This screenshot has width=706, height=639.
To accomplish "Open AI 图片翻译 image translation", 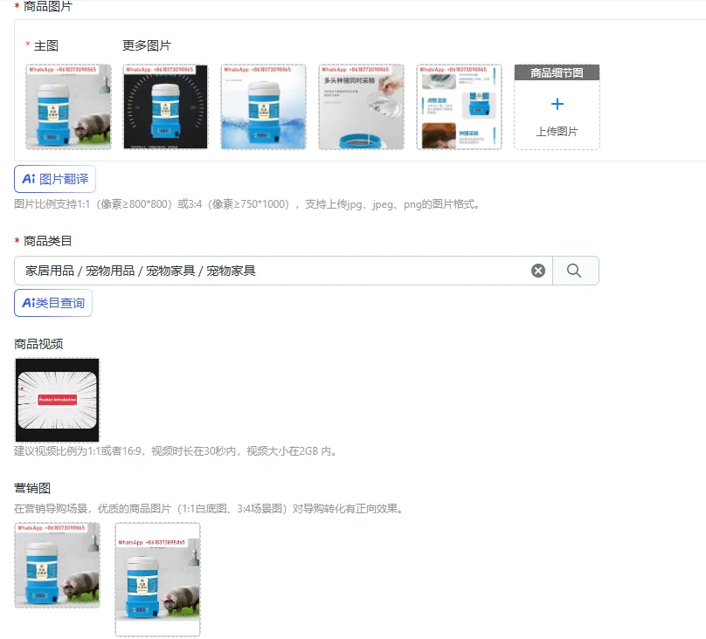I will pyautogui.click(x=55, y=179).
